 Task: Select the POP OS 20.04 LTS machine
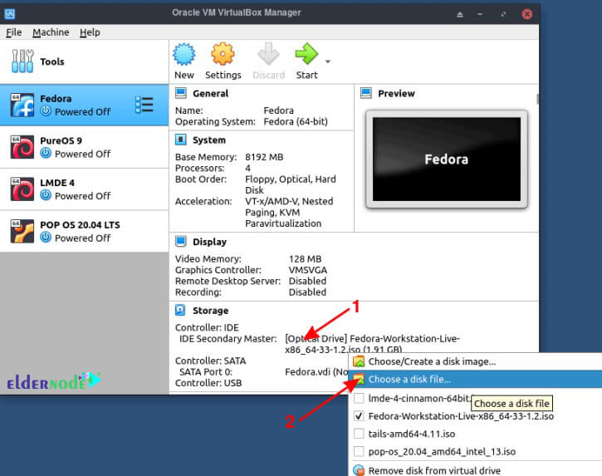coord(84,231)
